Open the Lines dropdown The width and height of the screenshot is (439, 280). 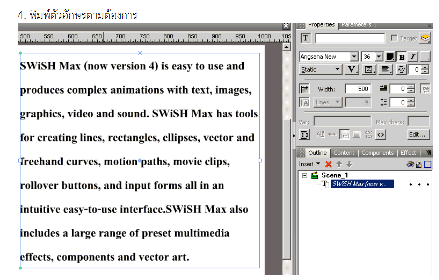pos(328,102)
